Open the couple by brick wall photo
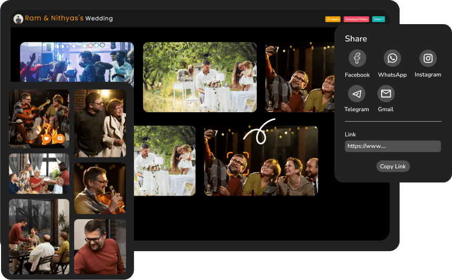 pos(100,123)
